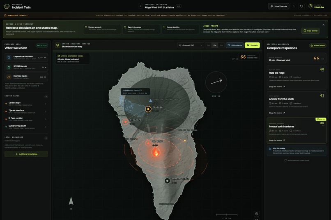Click the Copernicus EMSR671 clock icon
The image size is (331, 220).
[9, 57]
